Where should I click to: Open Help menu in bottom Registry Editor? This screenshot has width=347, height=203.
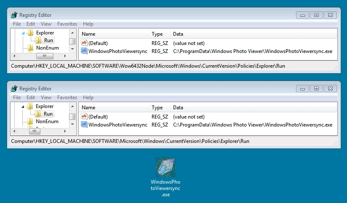click(x=88, y=98)
